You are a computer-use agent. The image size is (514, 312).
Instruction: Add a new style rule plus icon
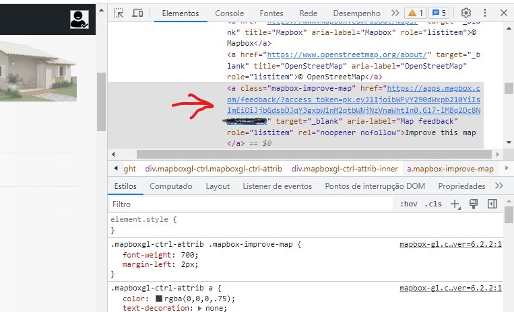[x=455, y=204]
